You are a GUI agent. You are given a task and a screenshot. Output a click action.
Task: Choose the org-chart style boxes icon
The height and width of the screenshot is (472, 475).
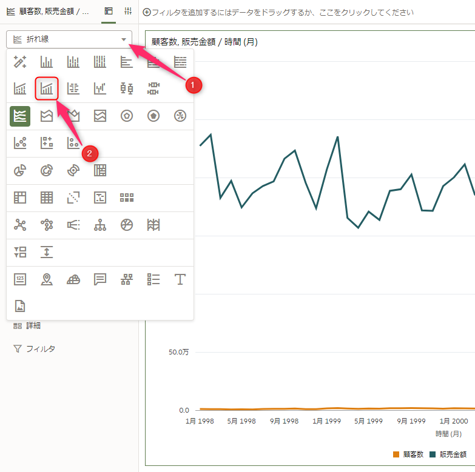pyautogui.click(x=127, y=279)
